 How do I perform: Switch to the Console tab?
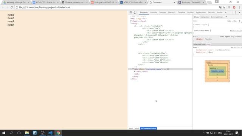click(154, 12)
